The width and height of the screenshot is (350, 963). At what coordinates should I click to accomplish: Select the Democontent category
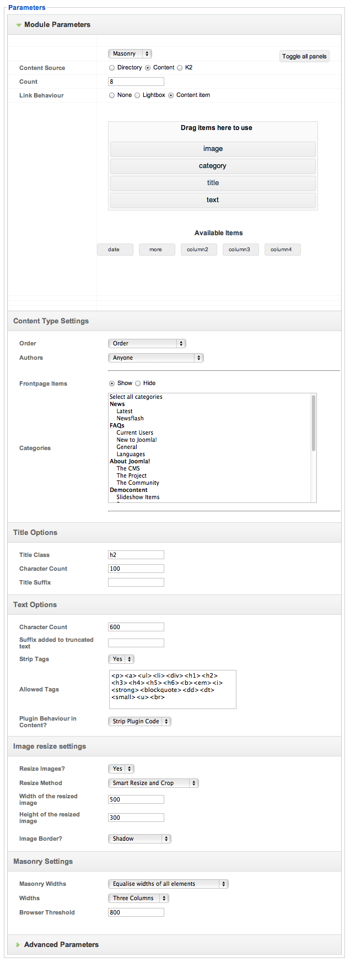[x=128, y=490]
